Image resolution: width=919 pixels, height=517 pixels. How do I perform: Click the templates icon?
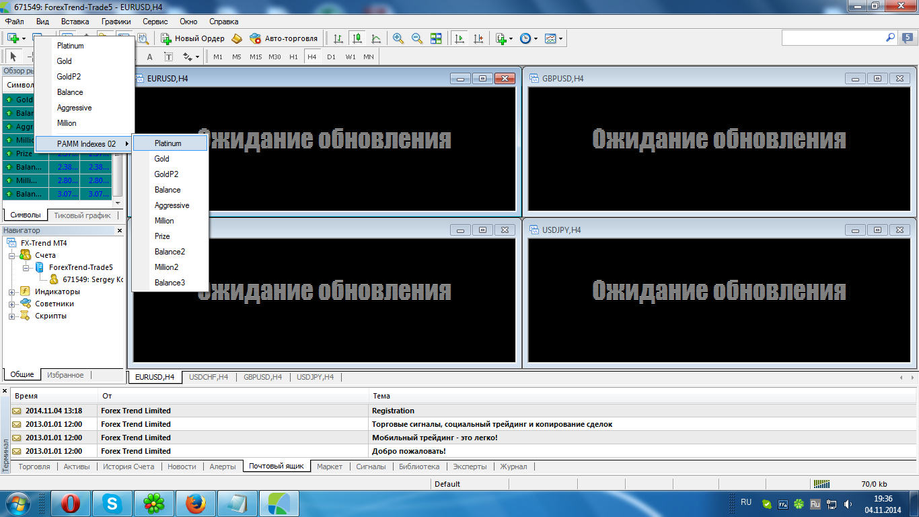550,38
